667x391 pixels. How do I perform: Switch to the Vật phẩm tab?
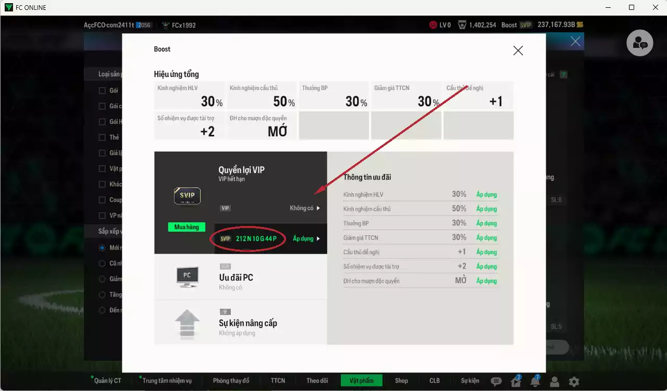point(361,381)
